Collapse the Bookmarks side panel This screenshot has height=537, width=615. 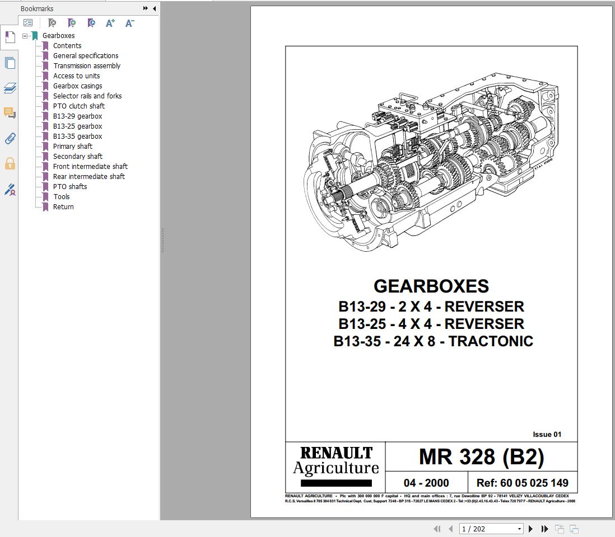coord(154,8)
